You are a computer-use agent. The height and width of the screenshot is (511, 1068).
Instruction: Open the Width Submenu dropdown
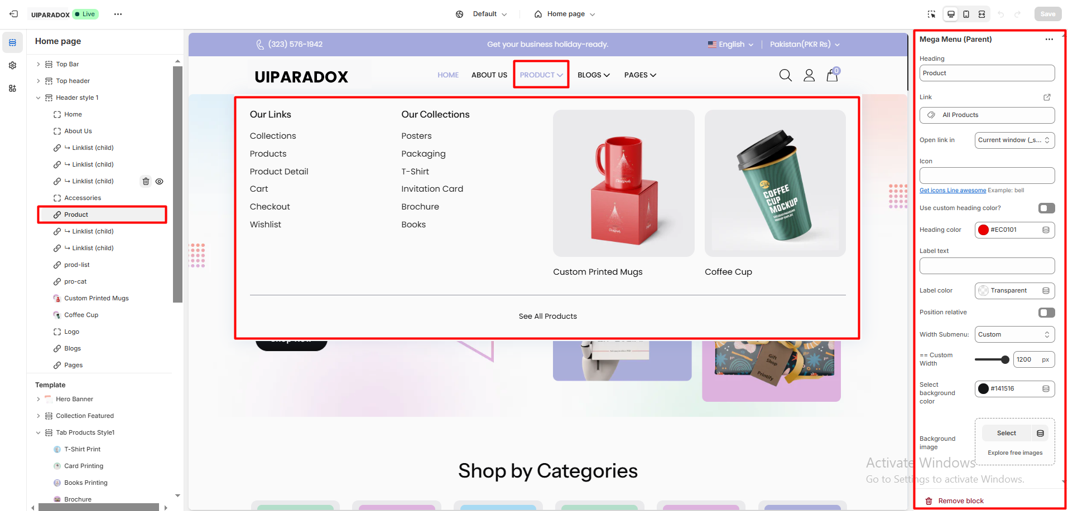1014,334
